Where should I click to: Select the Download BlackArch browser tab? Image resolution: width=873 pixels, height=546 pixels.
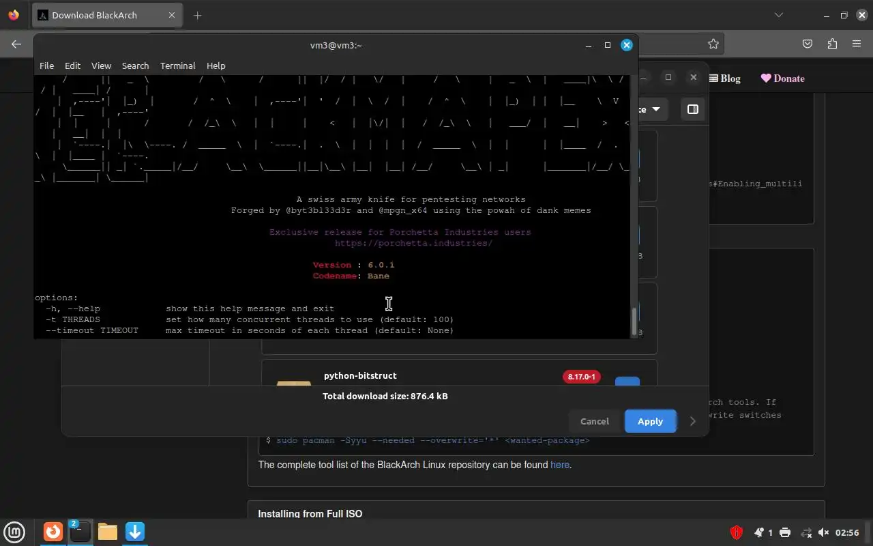point(106,15)
